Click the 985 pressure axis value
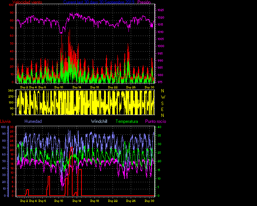 160,68
